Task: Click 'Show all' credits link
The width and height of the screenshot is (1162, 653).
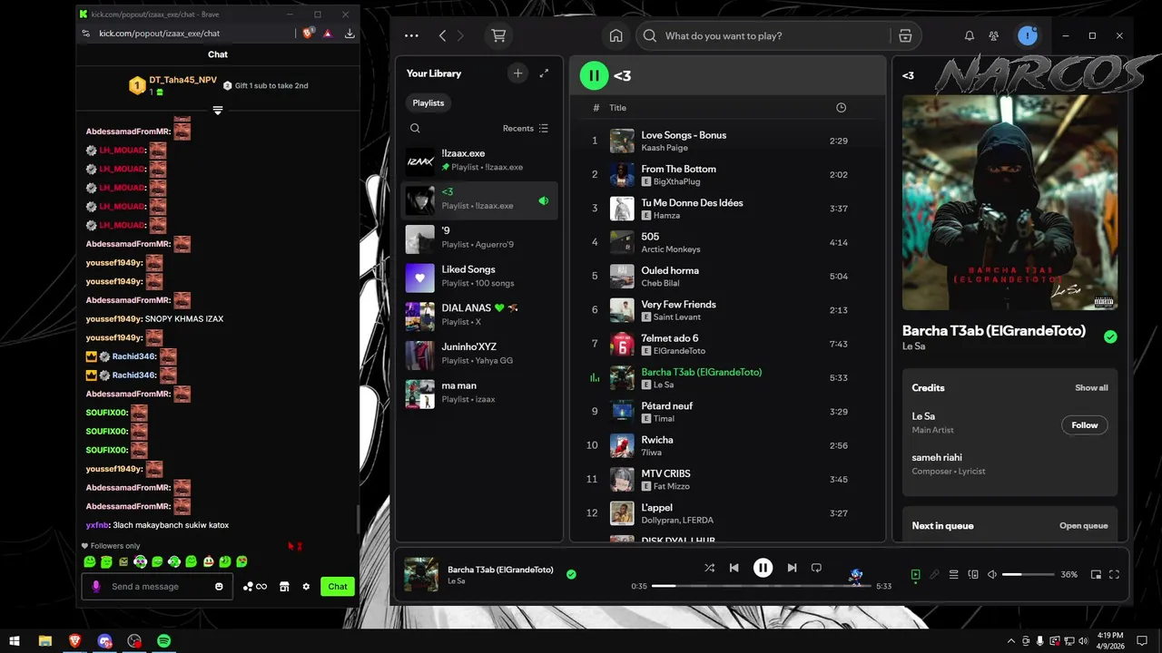Action: 1091,387
